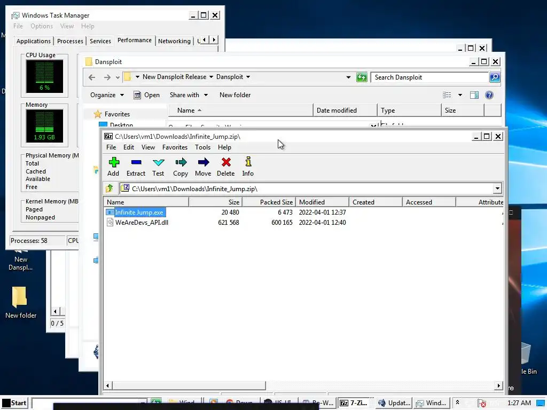Viewport: 547px width, 410px height.
Task: Open the View menu in 7-Zip
Action: (x=148, y=147)
